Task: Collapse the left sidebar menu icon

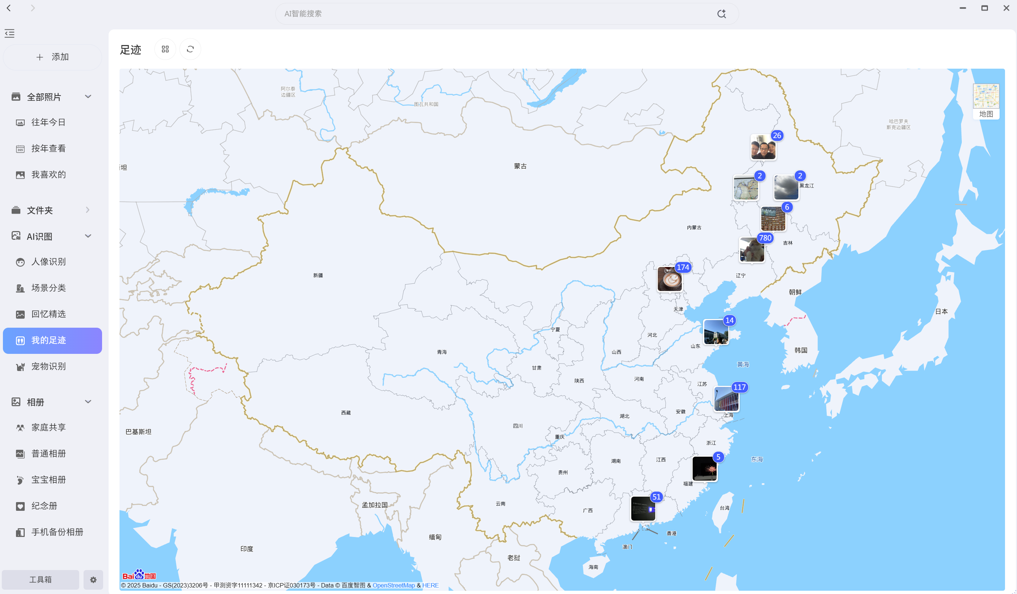Action: [10, 33]
